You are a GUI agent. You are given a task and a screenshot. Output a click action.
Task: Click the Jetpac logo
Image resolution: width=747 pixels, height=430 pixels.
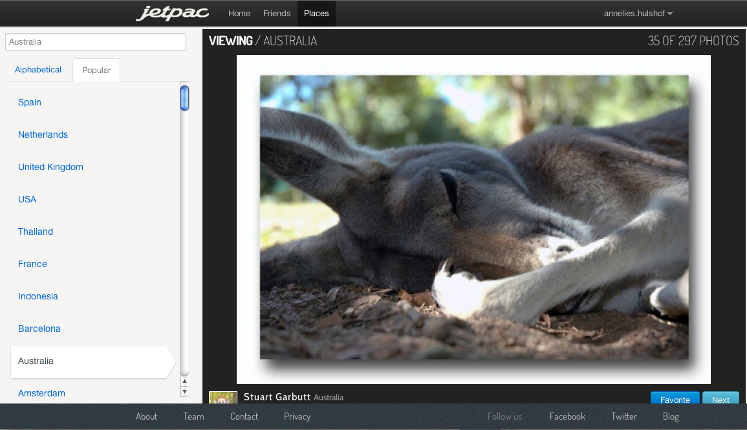pyautogui.click(x=172, y=14)
